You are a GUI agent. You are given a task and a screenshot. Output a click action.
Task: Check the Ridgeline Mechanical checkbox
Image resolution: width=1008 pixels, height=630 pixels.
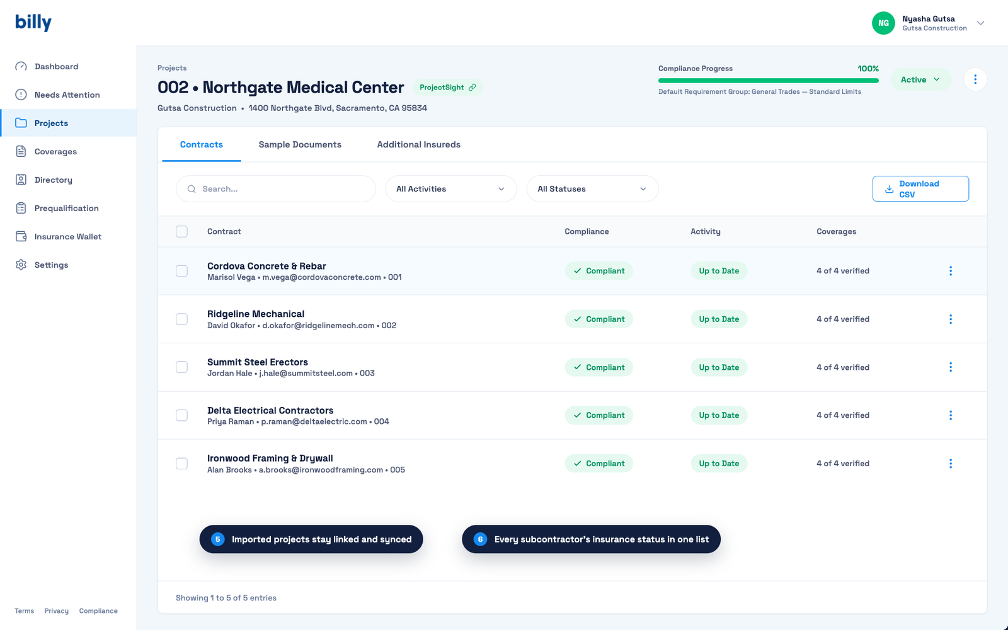[x=181, y=319]
